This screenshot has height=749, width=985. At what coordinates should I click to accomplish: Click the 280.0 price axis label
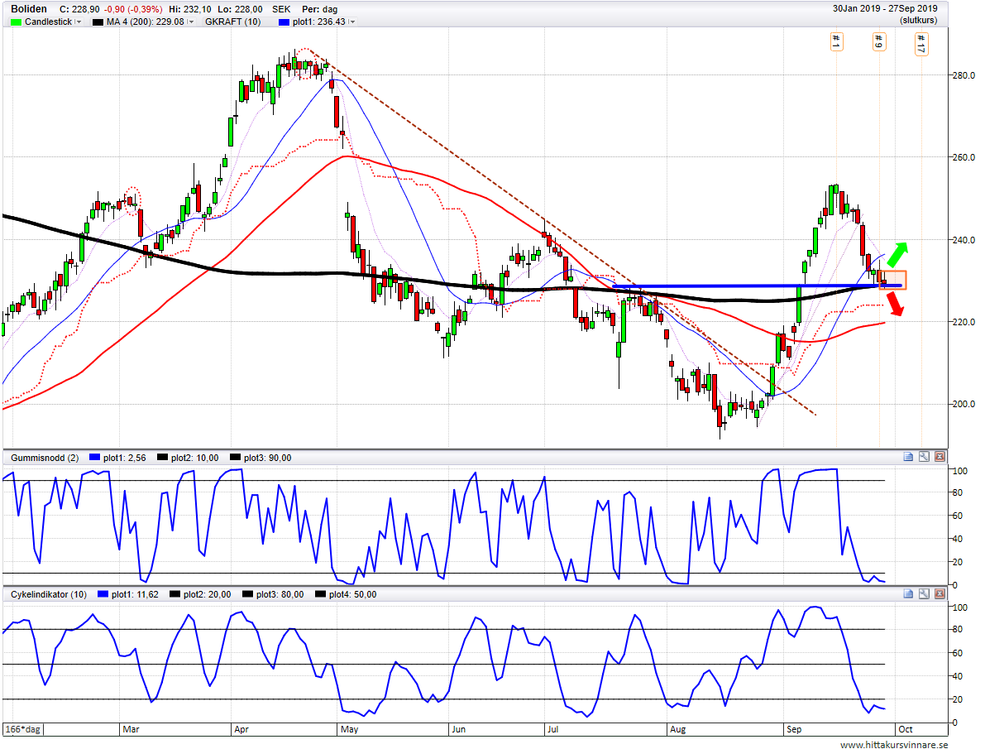pyautogui.click(x=964, y=75)
